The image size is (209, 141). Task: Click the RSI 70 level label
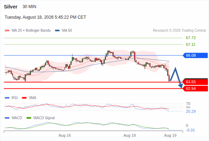(188, 104)
